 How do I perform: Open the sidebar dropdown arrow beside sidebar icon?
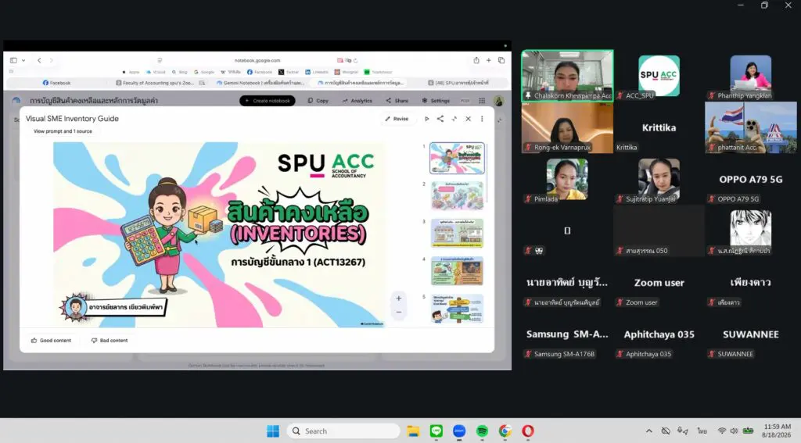click(23, 60)
